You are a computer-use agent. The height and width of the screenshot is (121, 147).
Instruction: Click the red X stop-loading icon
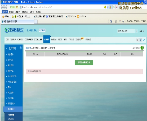pyautogui.click(x=117, y=7)
